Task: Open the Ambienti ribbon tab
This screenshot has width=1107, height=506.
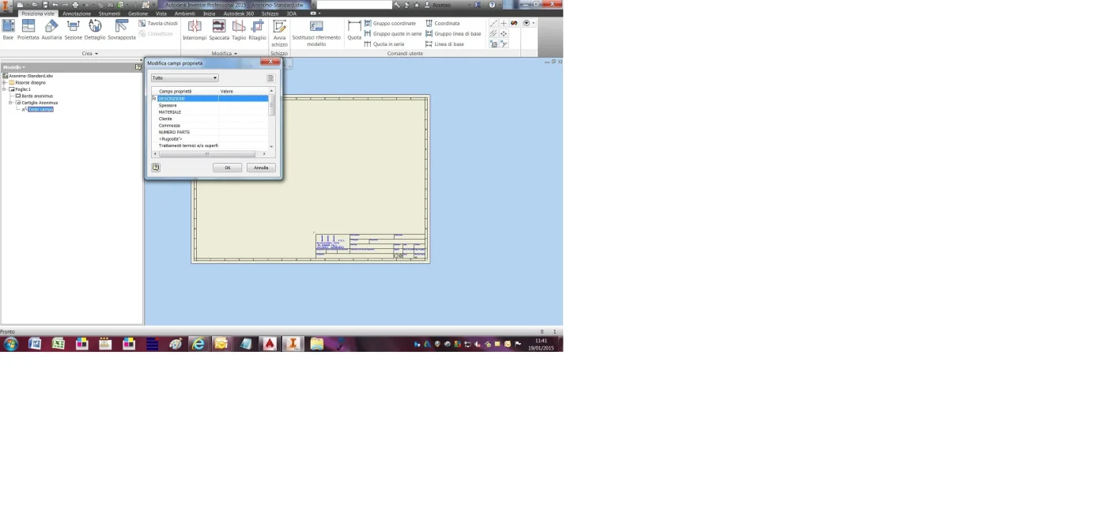Action: [185, 13]
